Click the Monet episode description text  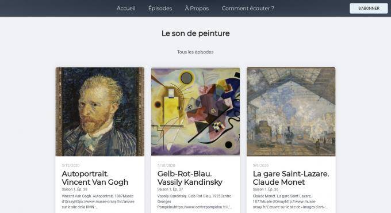[290, 201]
